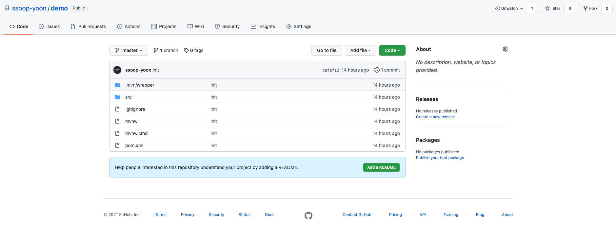Screen dimensions: 616x237
Task: Click the mvnw.cmd file icon
Action: coord(117,133)
